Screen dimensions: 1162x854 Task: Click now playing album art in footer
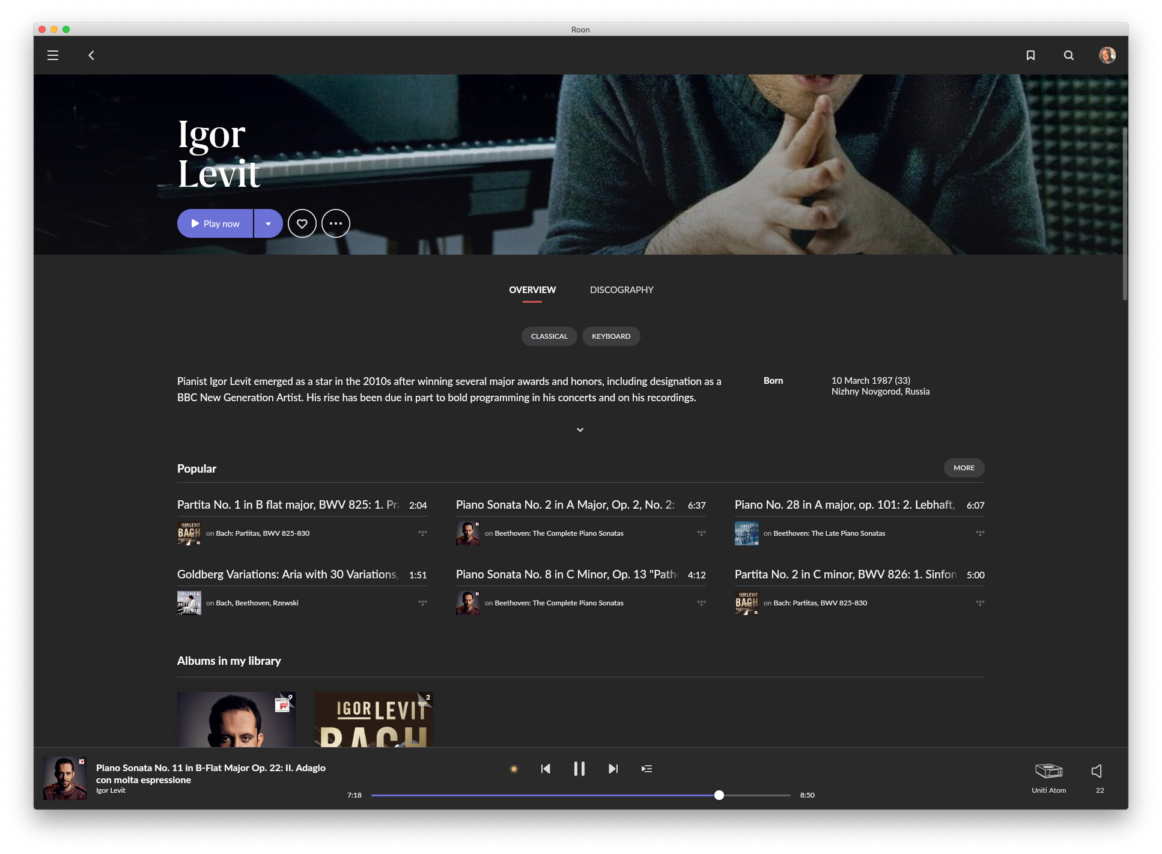pos(65,778)
